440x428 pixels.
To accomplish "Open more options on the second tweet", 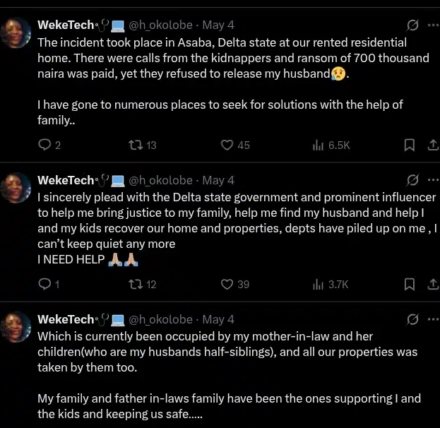I will (432, 180).
